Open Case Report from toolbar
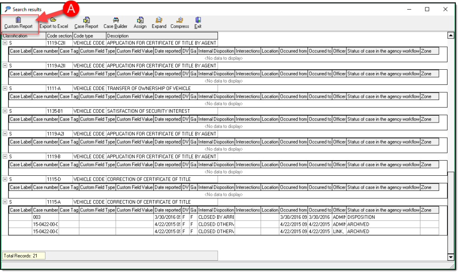The height and width of the screenshot is (273, 459). 86,23
